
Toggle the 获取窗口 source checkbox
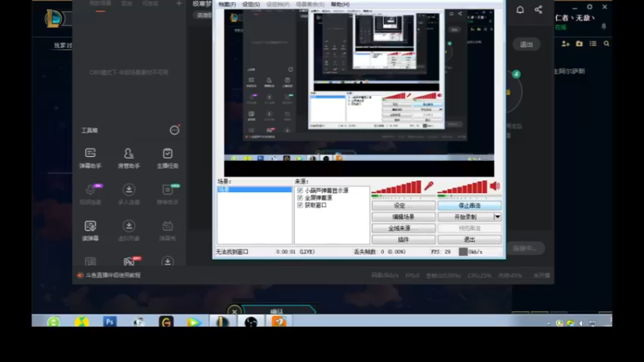299,205
